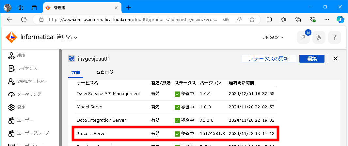This screenshot has height=146, width=348.
Task: Switch to the 監査ログ tab
Action: click(105, 72)
